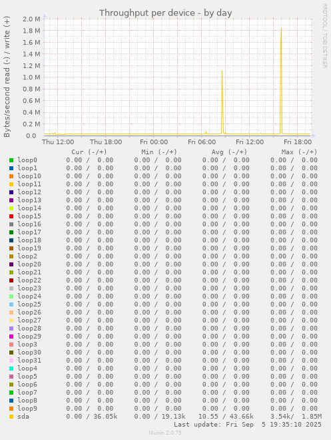The width and height of the screenshot is (331, 440).
Task: Click the 'Min (-/+)' column header
Action: (159, 152)
